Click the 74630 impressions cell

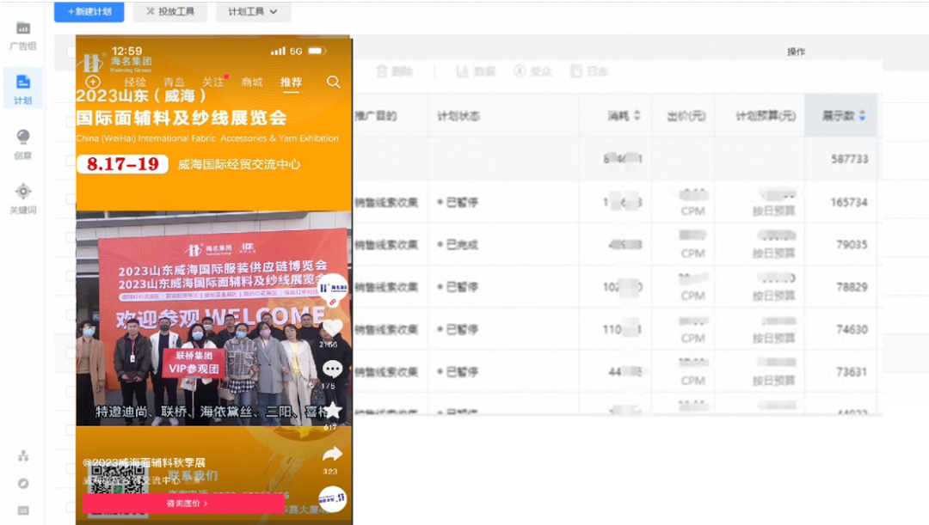tap(852, 330)
